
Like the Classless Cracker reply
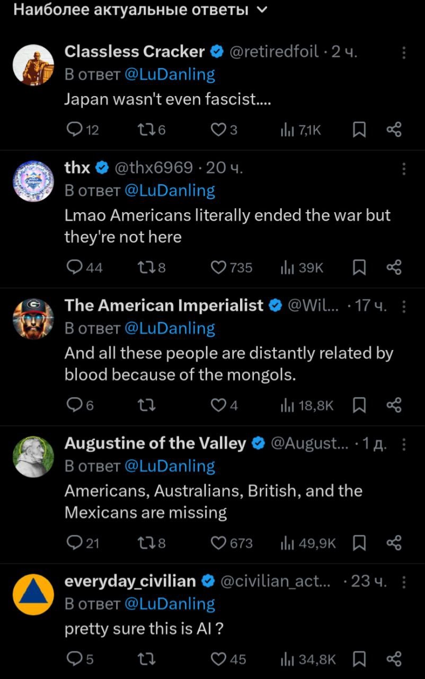218,130
